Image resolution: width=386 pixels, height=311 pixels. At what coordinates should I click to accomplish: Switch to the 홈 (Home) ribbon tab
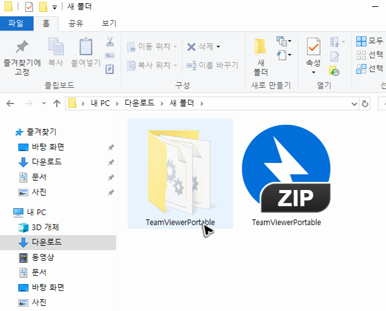[46, 23]
